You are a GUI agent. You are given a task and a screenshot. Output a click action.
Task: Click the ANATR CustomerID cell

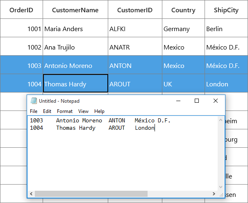click(135, 46)
